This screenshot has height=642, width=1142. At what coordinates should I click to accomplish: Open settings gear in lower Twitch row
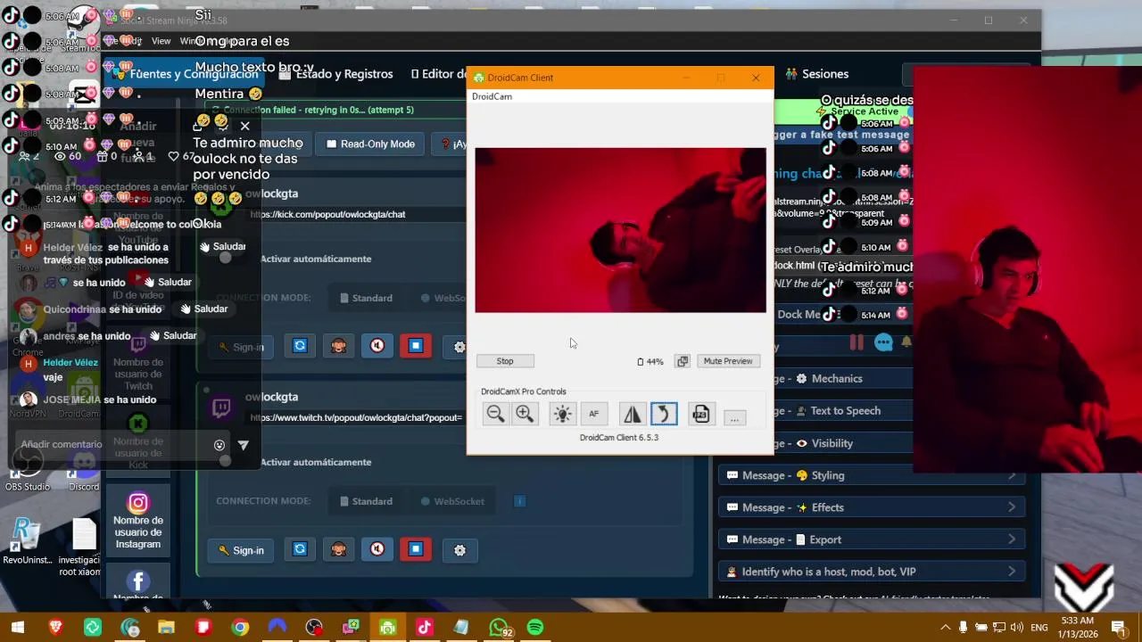click(x=459, y=550)
